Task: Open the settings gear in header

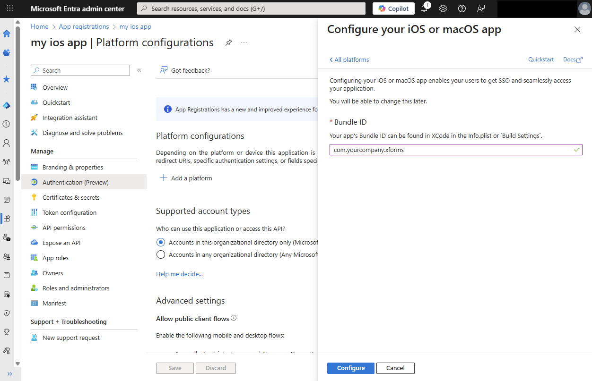Action: [443, 8]
